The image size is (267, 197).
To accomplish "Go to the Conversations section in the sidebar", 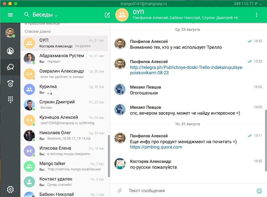I will [10, 67].
